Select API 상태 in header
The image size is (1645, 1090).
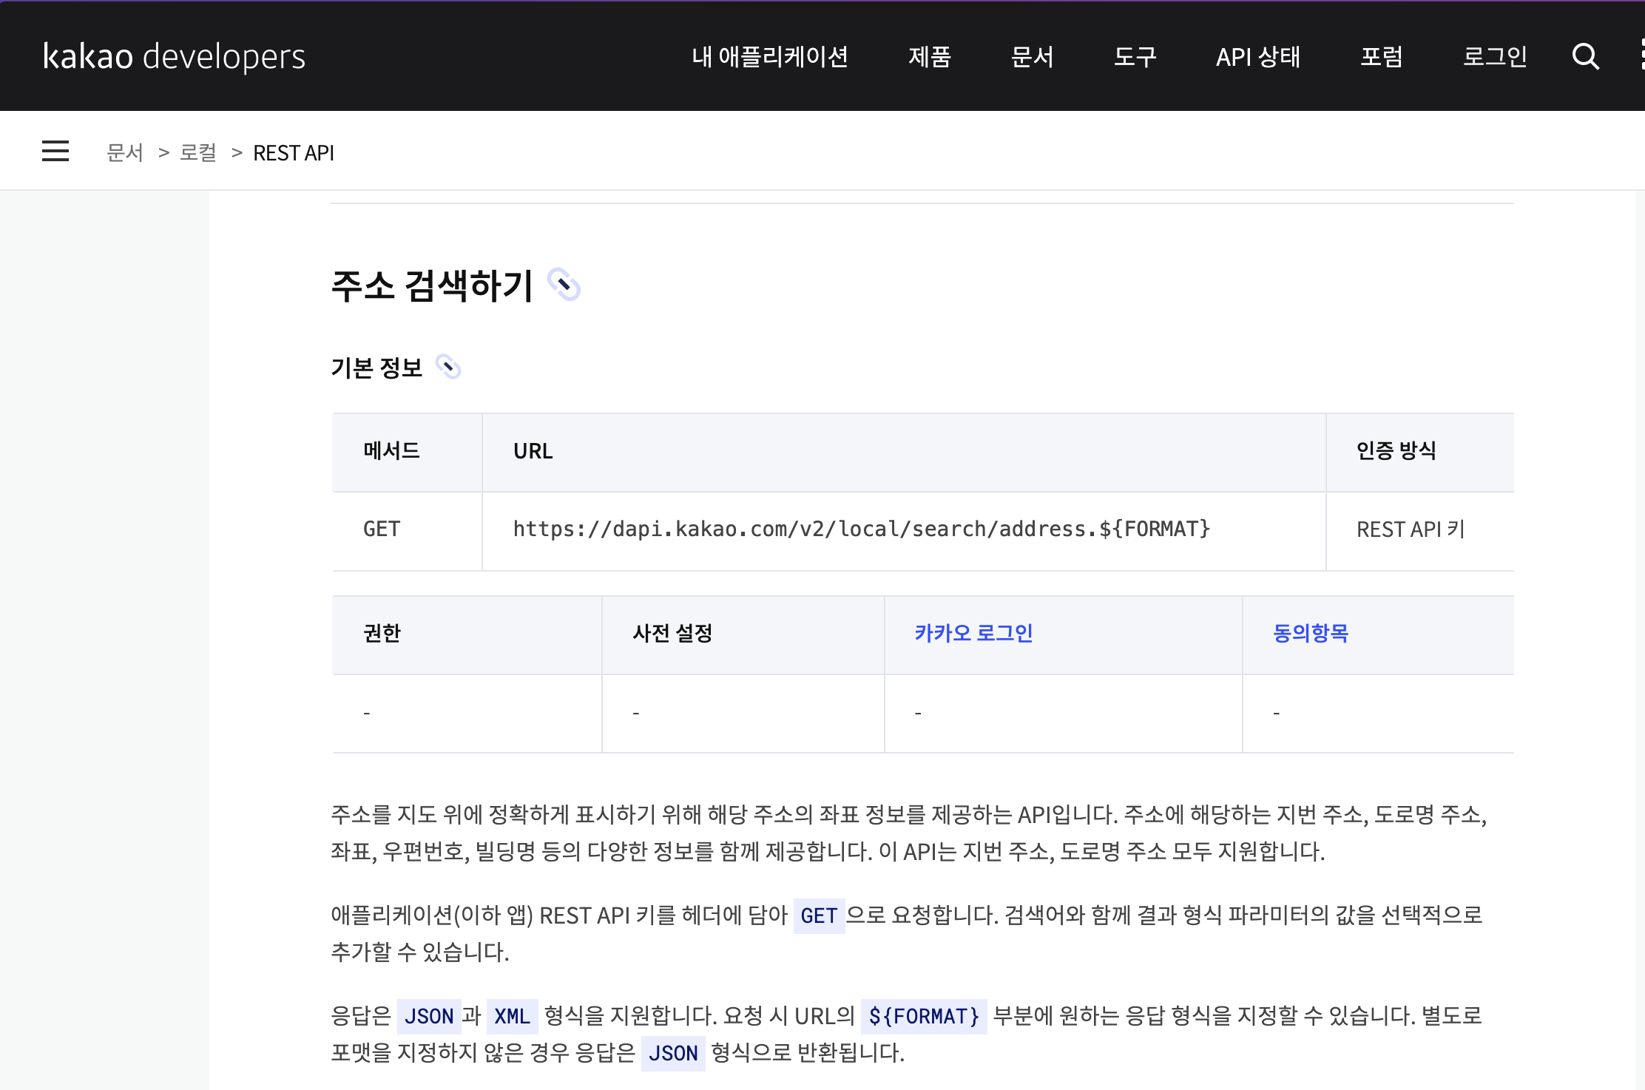click(1257, 56)
